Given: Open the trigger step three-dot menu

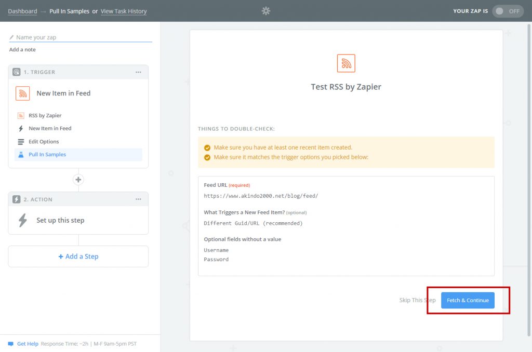Looking at the screenshot, I should [138, 72].
